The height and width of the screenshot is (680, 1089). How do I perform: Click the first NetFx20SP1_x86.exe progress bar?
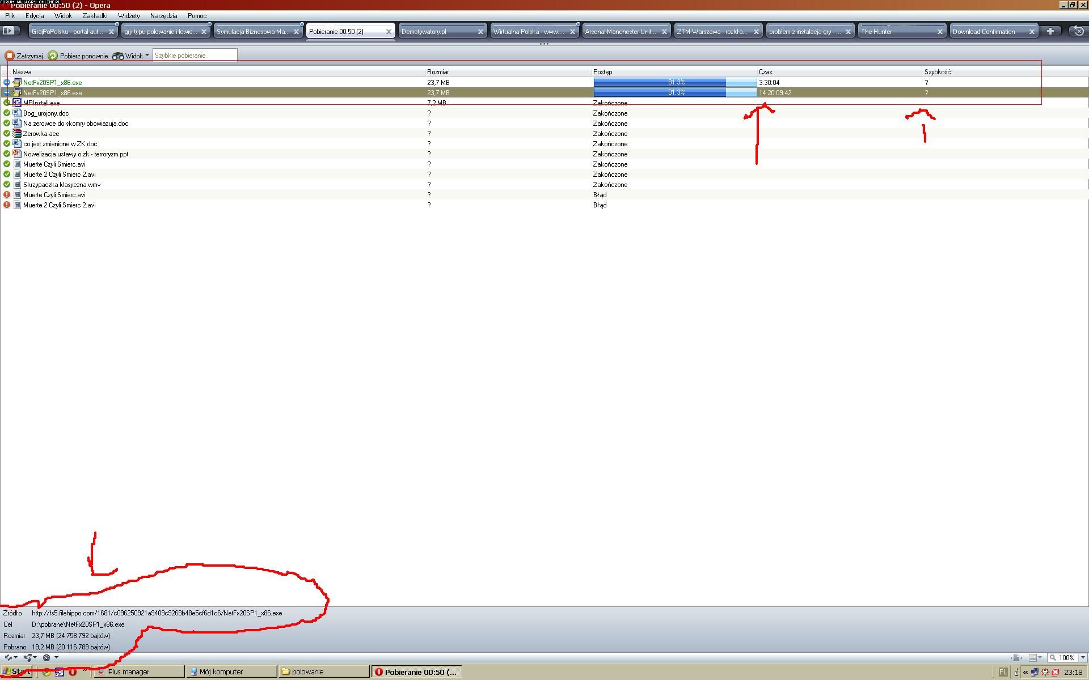point(675,83)
